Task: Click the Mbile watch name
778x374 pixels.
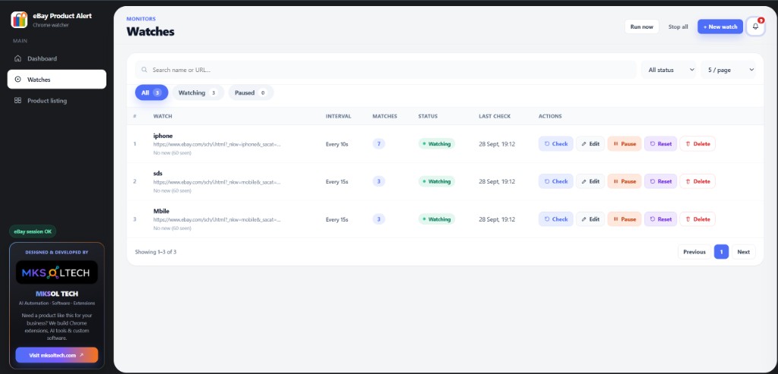Action: [161, 211]
